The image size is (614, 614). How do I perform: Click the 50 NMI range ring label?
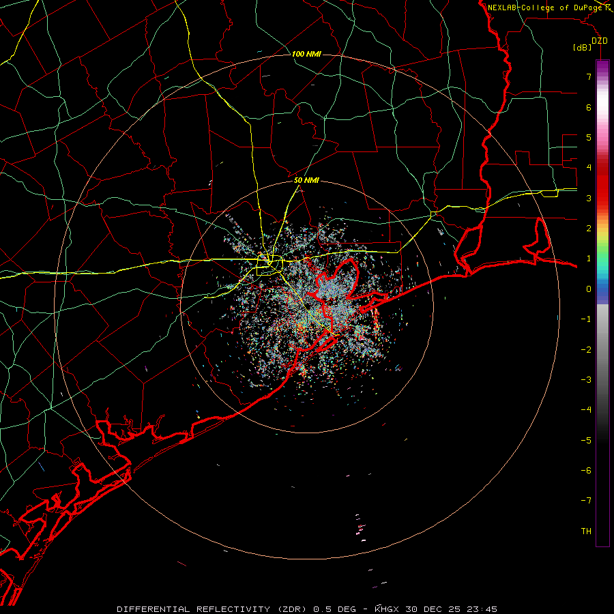(x=306, y=180)
